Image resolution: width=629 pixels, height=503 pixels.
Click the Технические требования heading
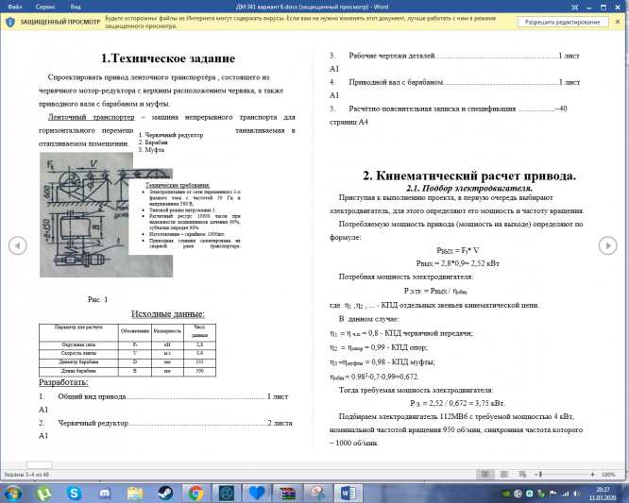pos(178,185)
